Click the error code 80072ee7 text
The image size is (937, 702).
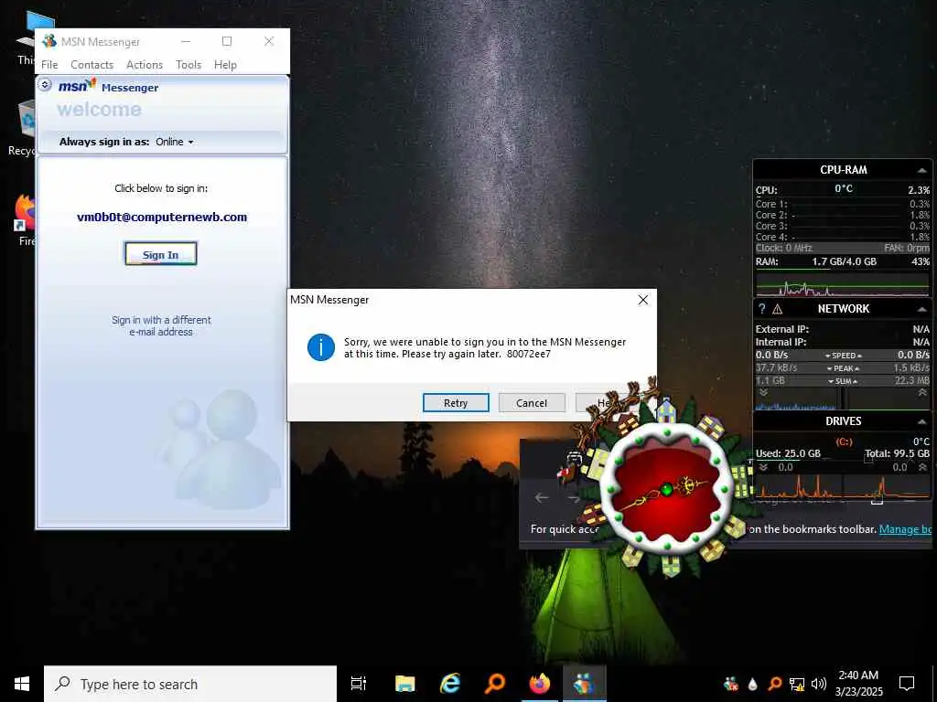pos(528,354)
